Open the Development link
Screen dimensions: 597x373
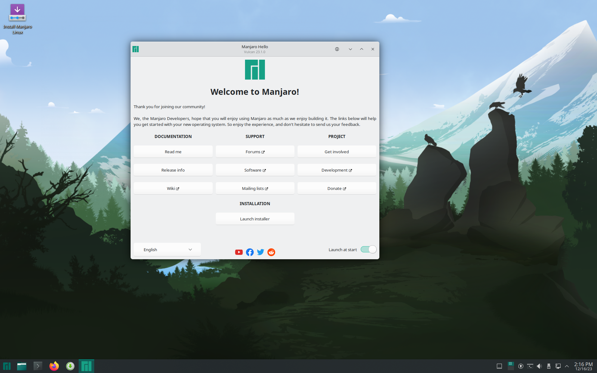pos(337,170)
